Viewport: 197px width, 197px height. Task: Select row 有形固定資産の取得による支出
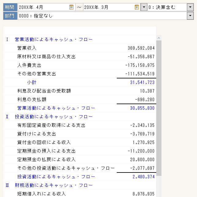point(80,125)
